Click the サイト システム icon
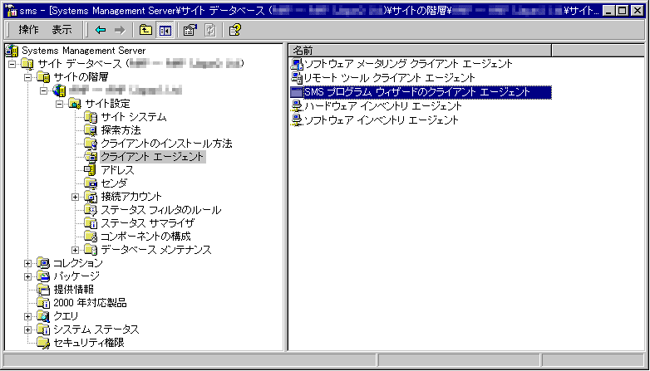650x371 pixels. [x=91, y=117]
